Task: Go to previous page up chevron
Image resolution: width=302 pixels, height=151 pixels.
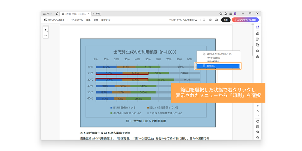Action: pos(258,111)
